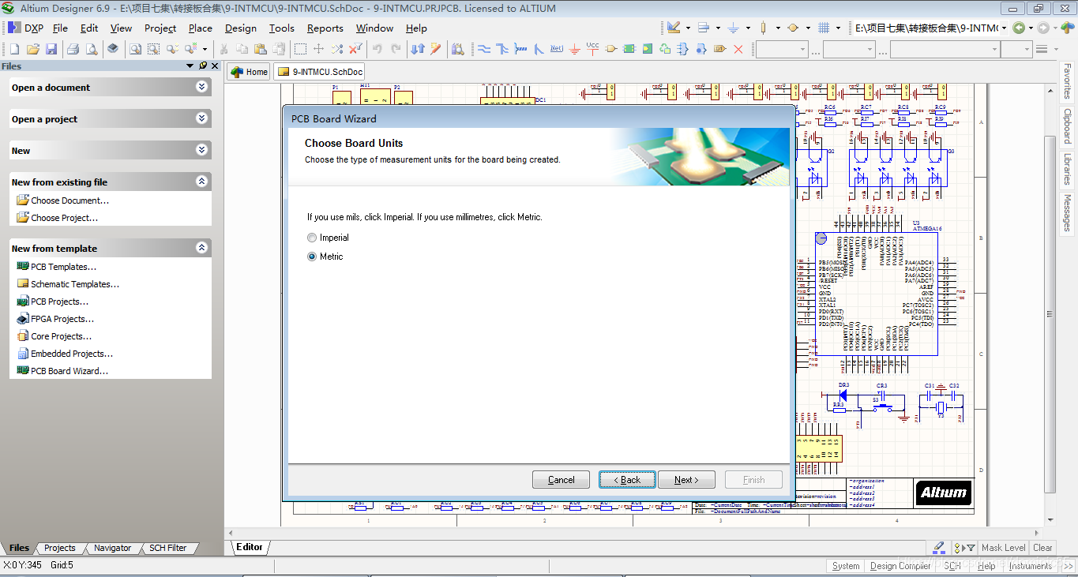1078x577 pixels.
Task: Cancel the PCB Board Wizard
Action: click(561, 479)
